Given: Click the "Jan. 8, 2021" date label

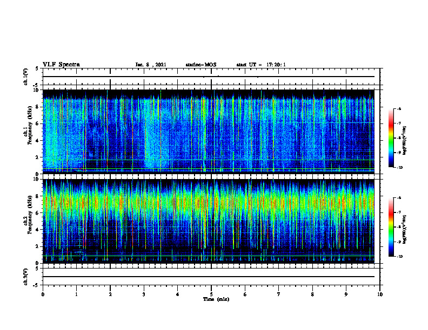Looking at the screenshot, I should click(151, 65).
